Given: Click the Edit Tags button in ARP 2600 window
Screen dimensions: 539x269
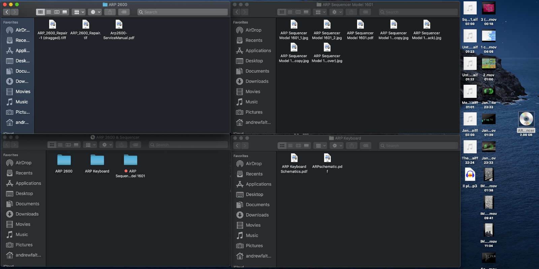Looking at the screenshot, I should (x=124, y=12).
